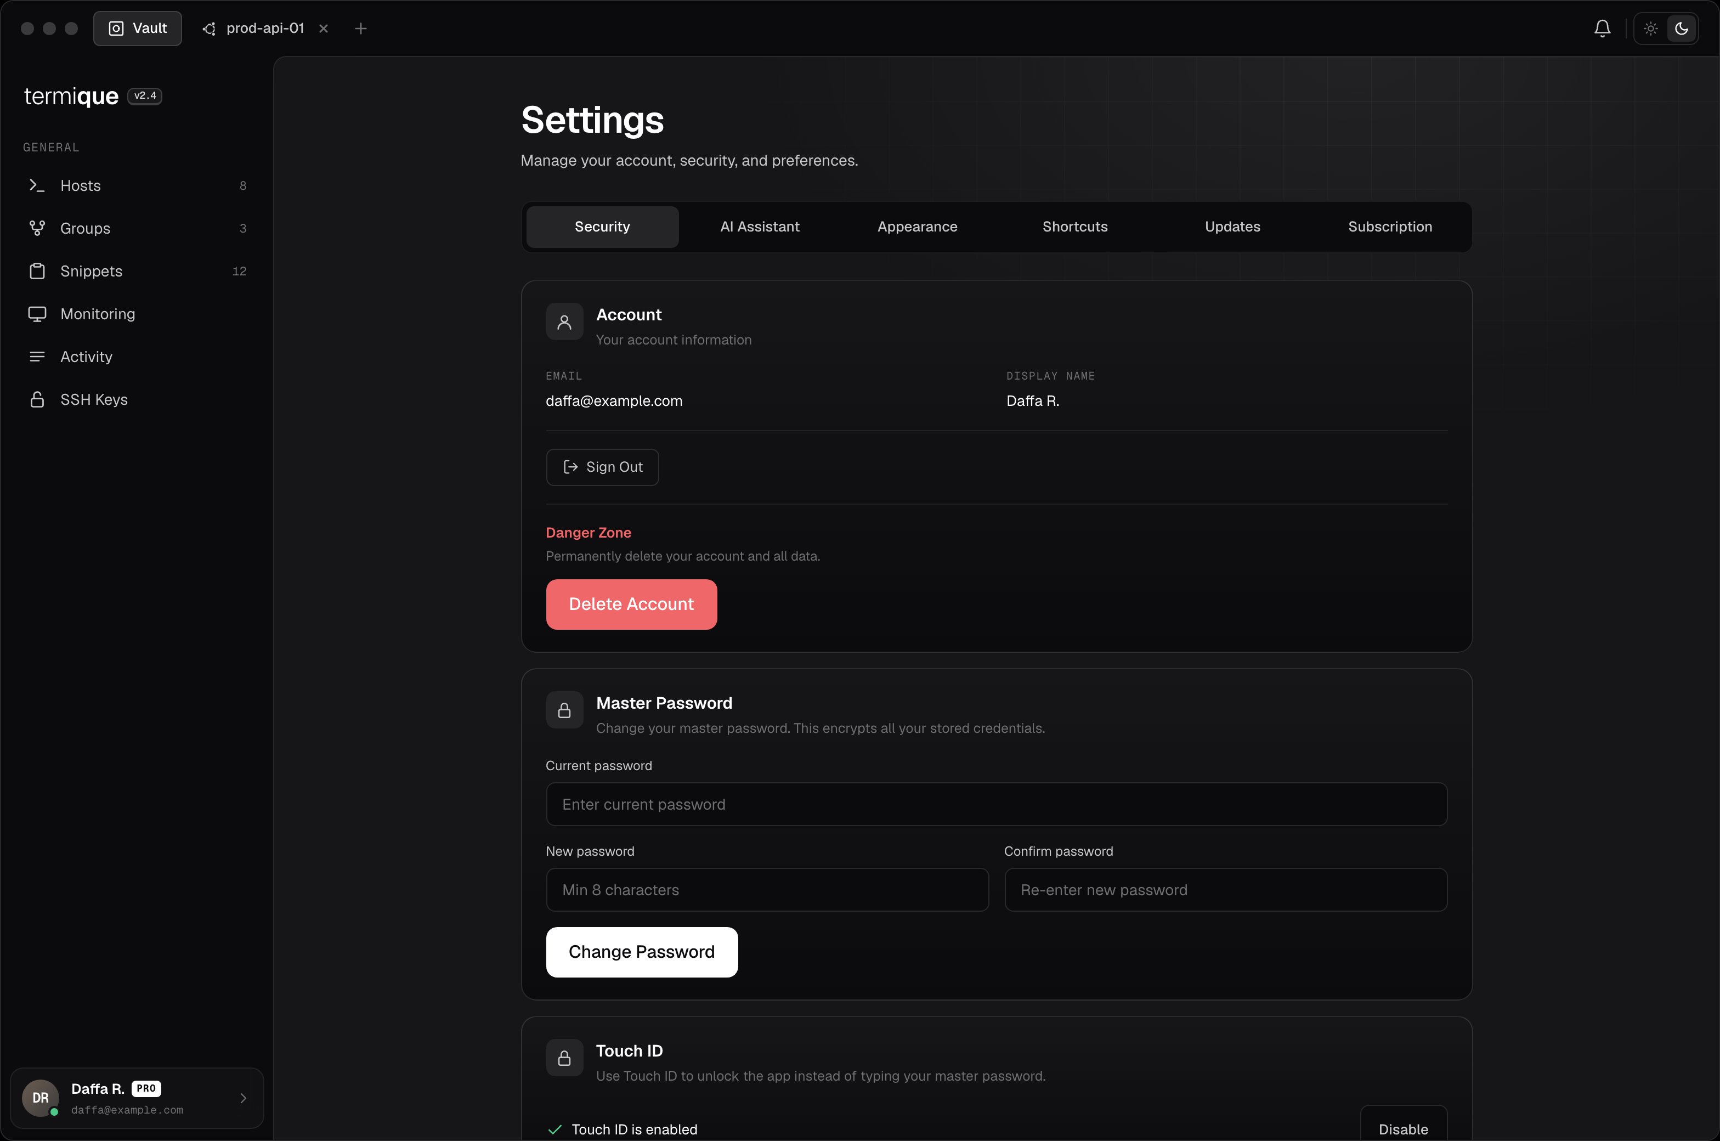Click the Master Password lock icon
The image size is (1720, 1141).
click(x=564, y=710)
